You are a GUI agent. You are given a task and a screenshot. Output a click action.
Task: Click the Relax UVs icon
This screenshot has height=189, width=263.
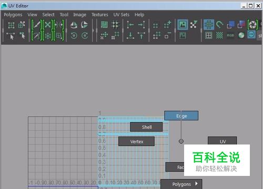click(115, 36)
